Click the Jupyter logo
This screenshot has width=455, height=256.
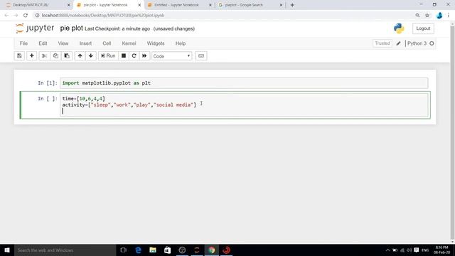click(x=35, y=28)
